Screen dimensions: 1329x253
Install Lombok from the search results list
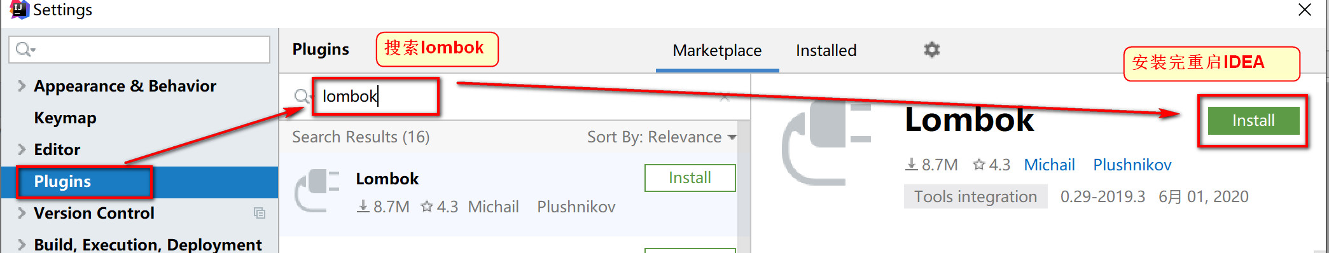pyautogui.click(x=690, y=178)
